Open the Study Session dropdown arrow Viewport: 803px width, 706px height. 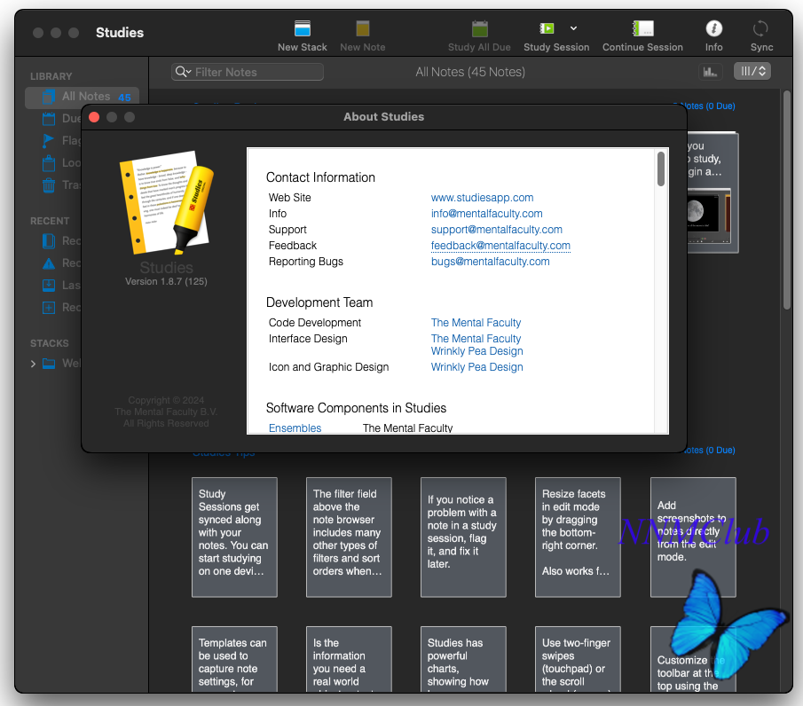click(573, 28)
